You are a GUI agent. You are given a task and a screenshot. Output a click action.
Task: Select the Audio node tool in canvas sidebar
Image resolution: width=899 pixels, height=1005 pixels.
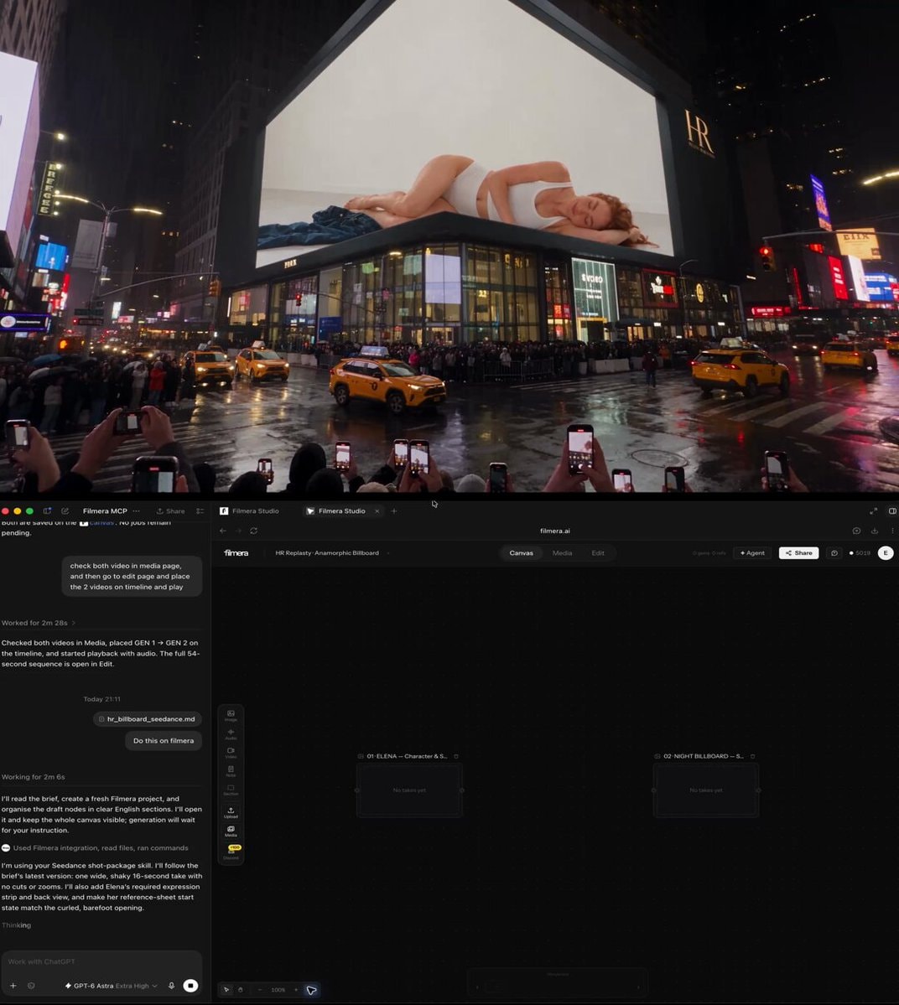(x=231, y=734)
